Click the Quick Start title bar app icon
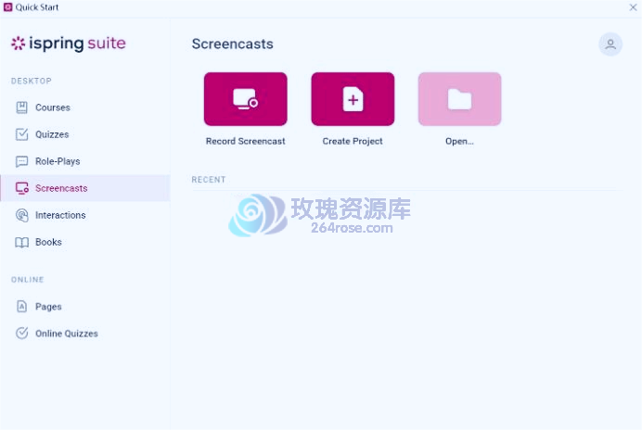642x430 pixels. pos(7,7)
